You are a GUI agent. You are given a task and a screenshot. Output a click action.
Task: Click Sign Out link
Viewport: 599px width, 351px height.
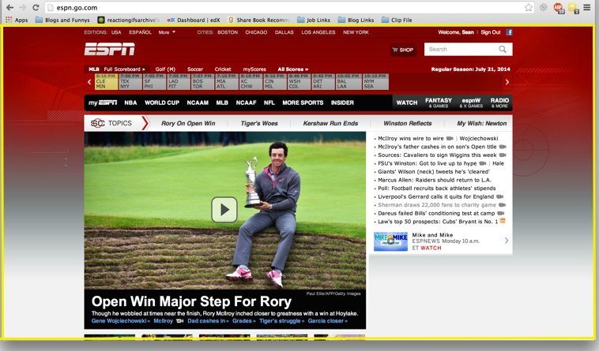pyautogui.click(x=491, y=32)
